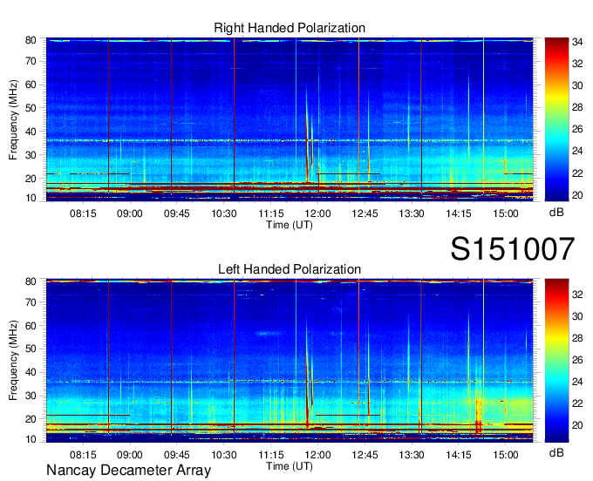This screenshot has width=593, height=481.
Task: Click "Frequency (MHz)" label of Left Handed plot
Action: pos(13,361)
